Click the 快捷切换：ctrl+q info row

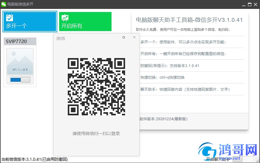[162, 78]
